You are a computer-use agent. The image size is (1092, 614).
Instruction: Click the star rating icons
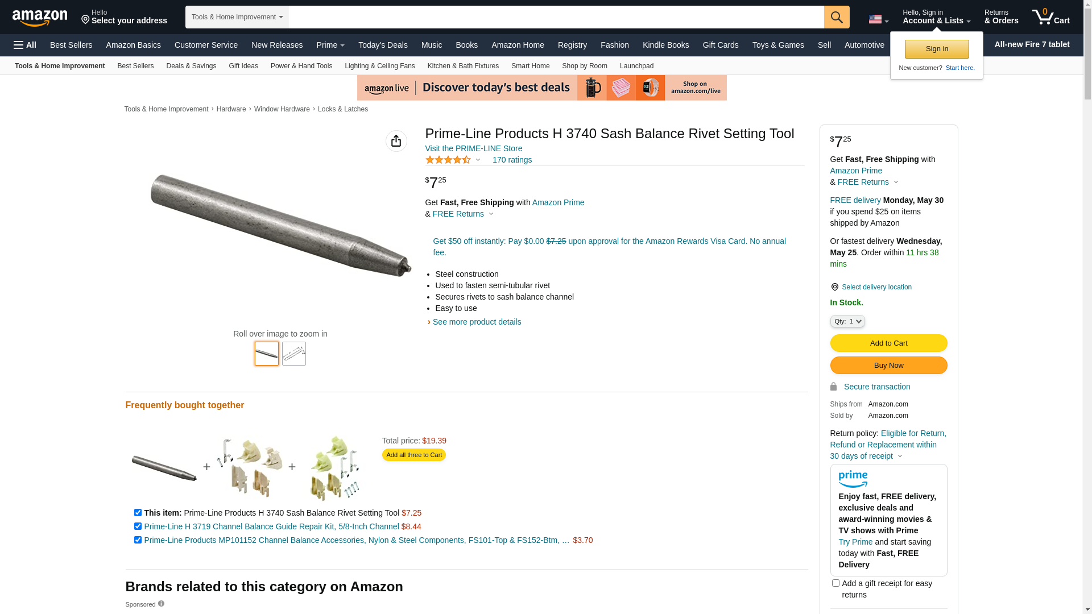click(x=448, y=160)
